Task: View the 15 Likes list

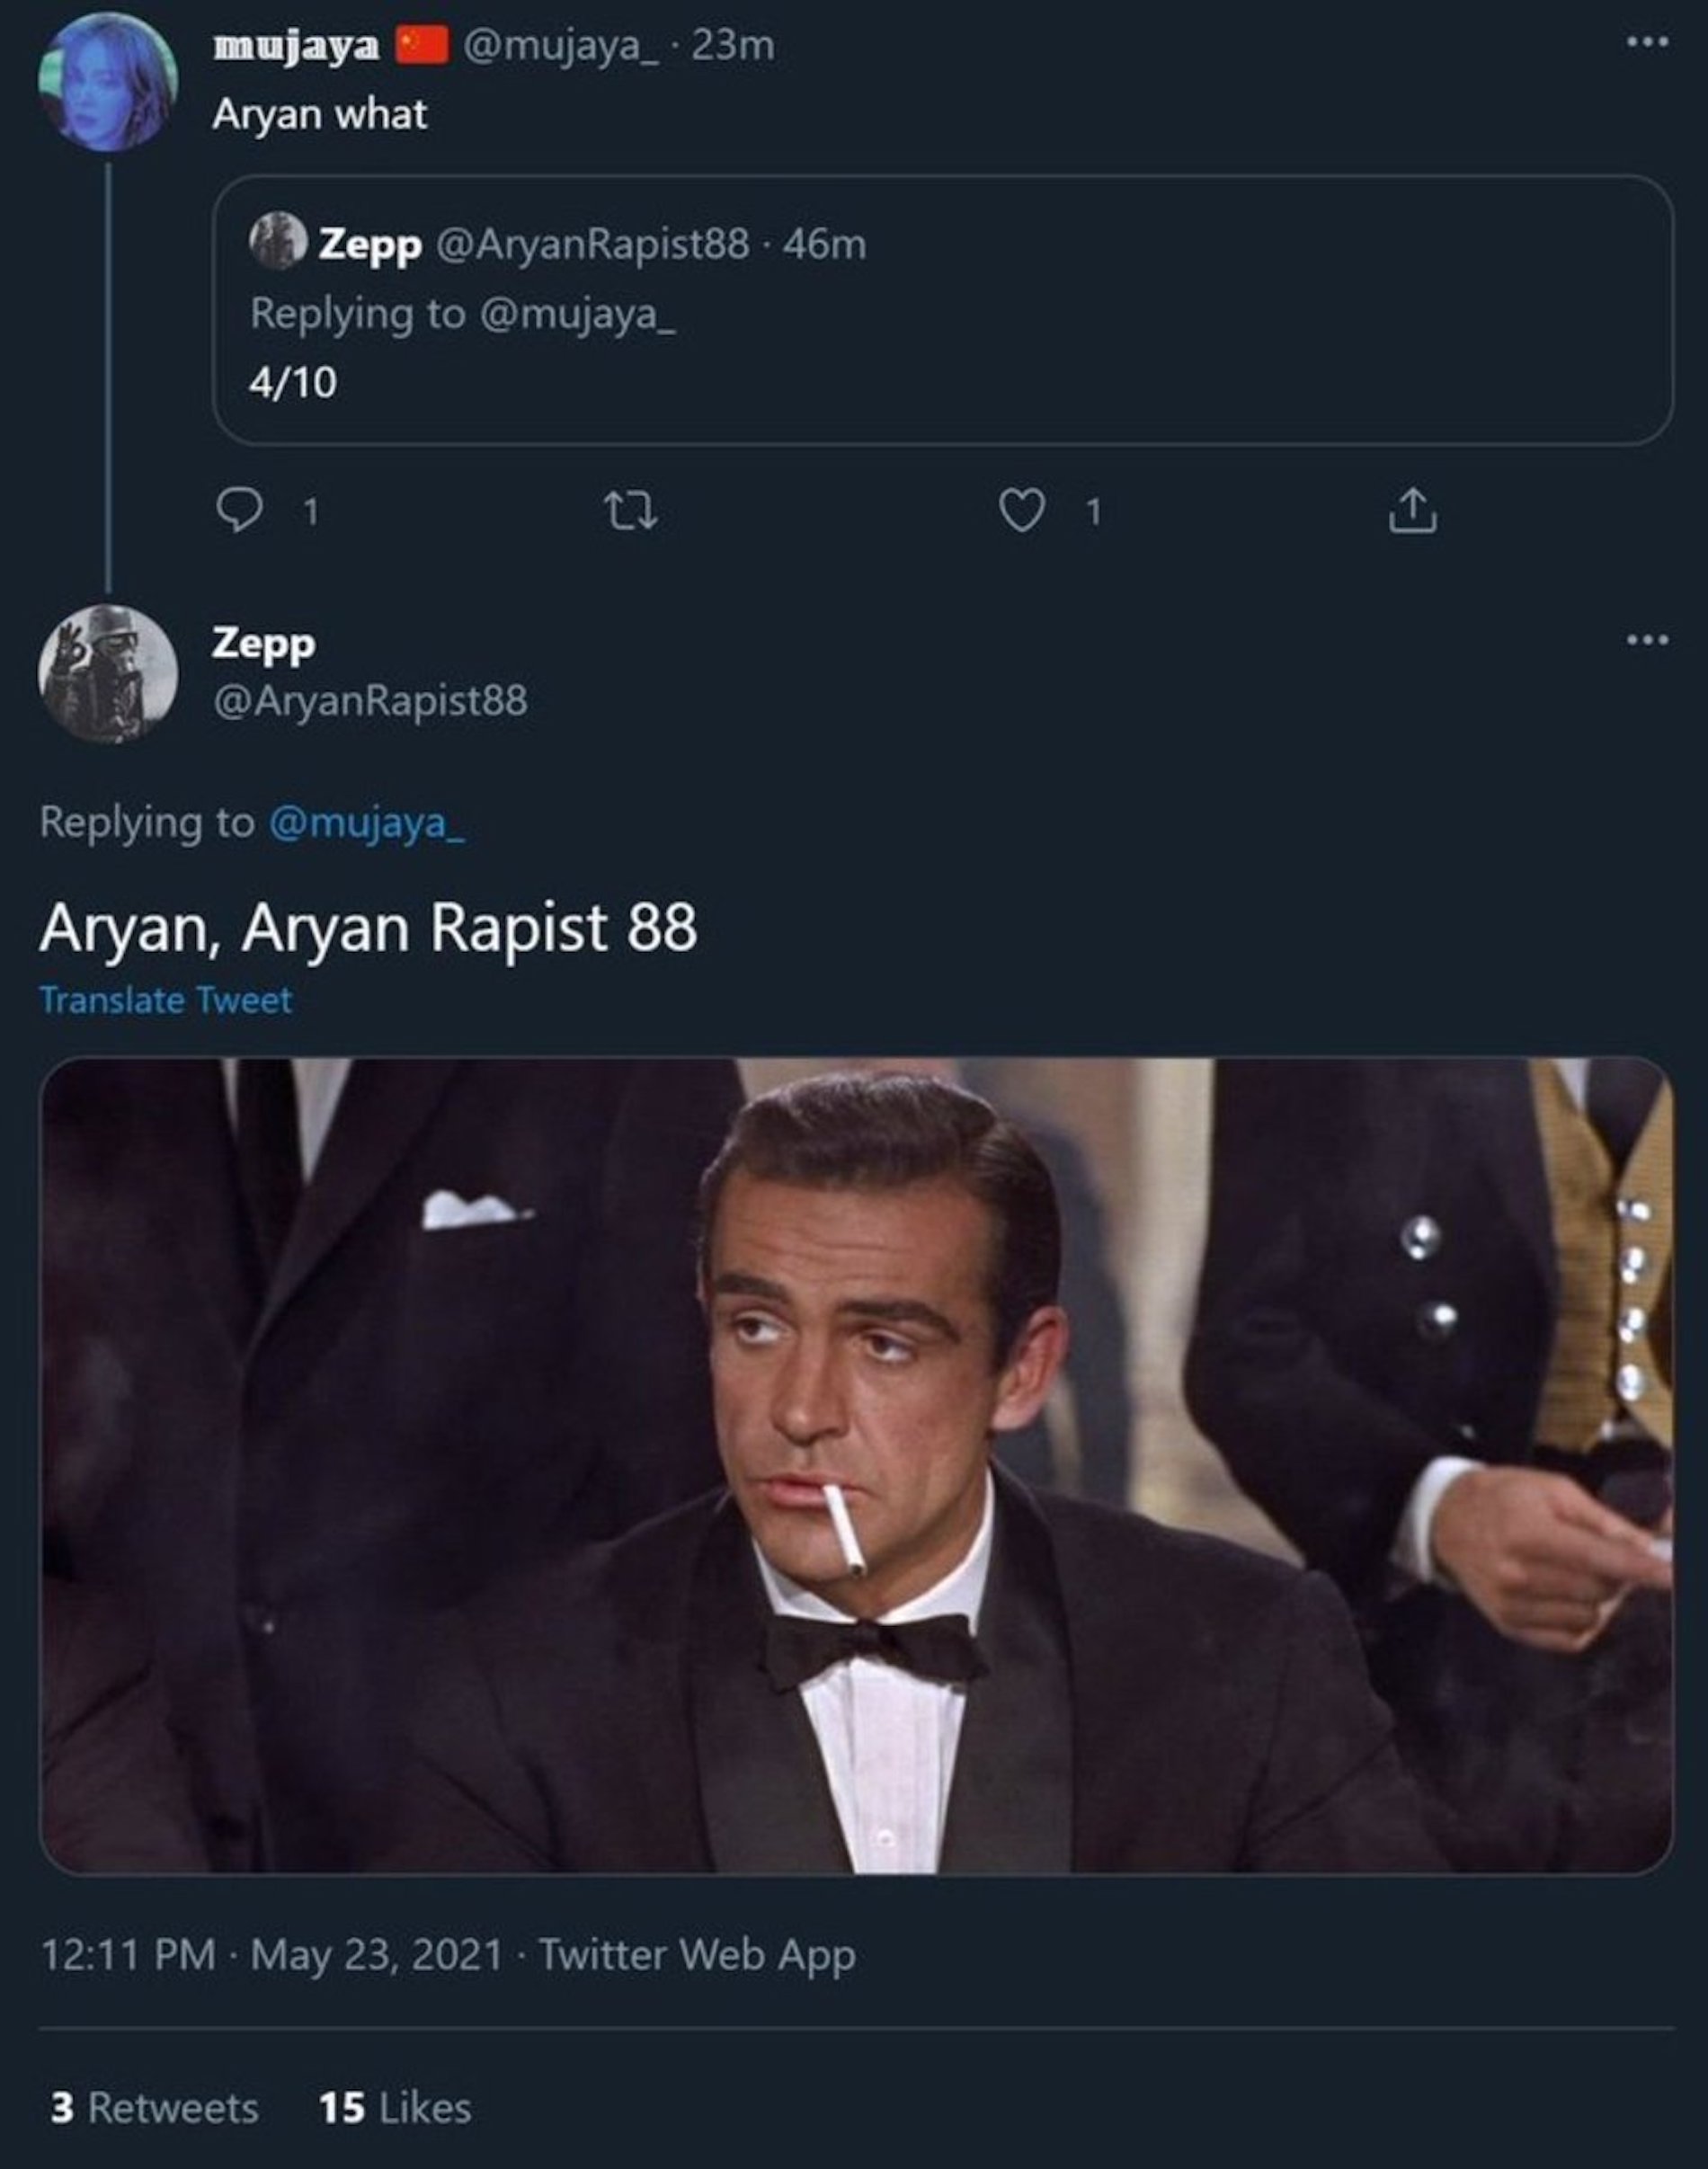Action: pos(395,2108)
